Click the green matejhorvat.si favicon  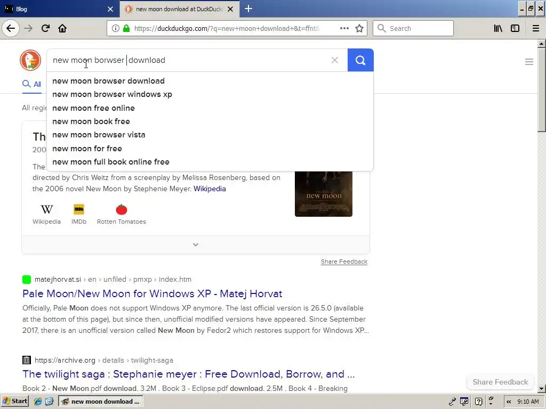[x=27, y=279]
